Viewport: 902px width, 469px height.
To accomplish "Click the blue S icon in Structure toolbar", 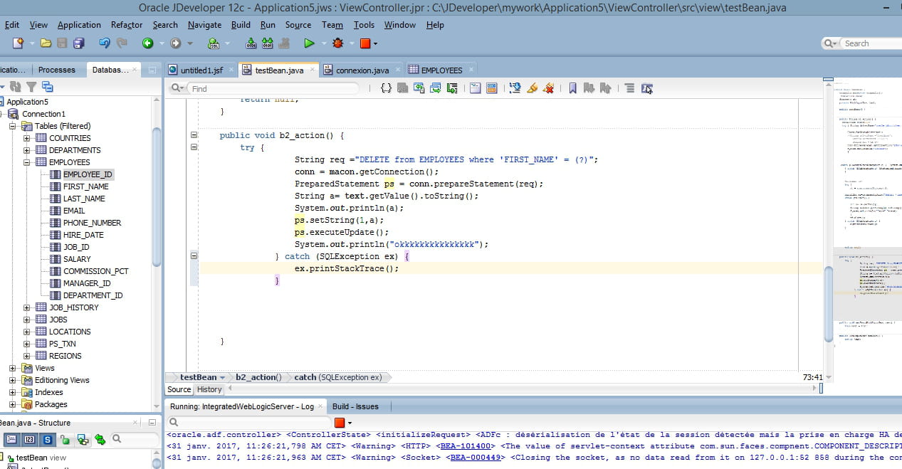I will pos(48,440).
